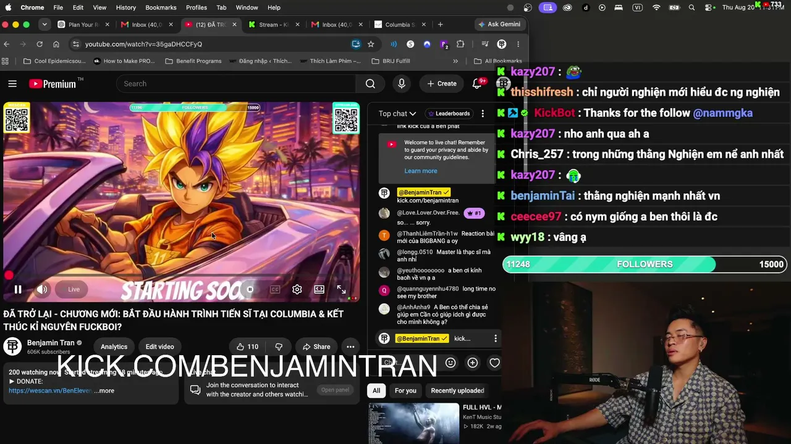The image size is (791, 444).
Task: Open the How to Make PRO bookmark
Action: coord(124,61)
